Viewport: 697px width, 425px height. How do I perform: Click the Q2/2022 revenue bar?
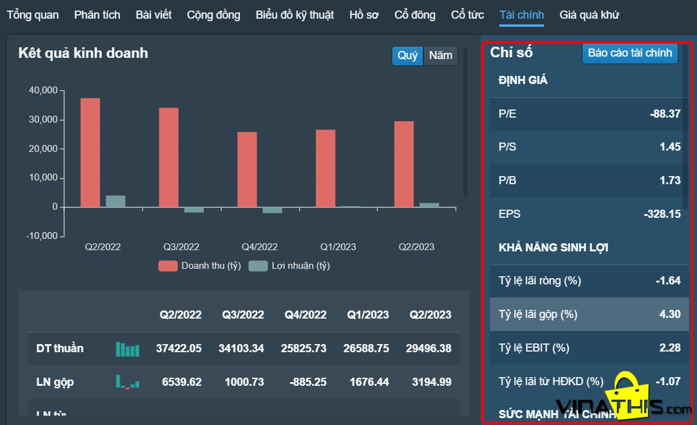tap(90, 152)
